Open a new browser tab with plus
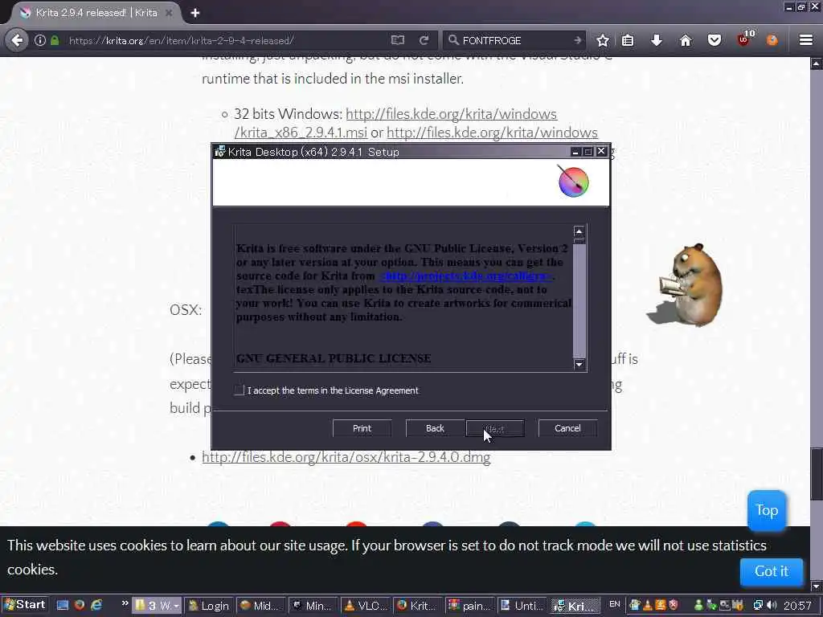 tap(195, 13)
